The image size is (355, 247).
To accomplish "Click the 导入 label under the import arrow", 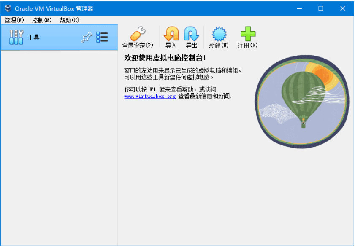I will (x=171, y=44).
